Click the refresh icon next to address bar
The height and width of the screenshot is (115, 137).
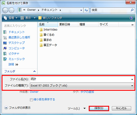click(x=86, y=10)
